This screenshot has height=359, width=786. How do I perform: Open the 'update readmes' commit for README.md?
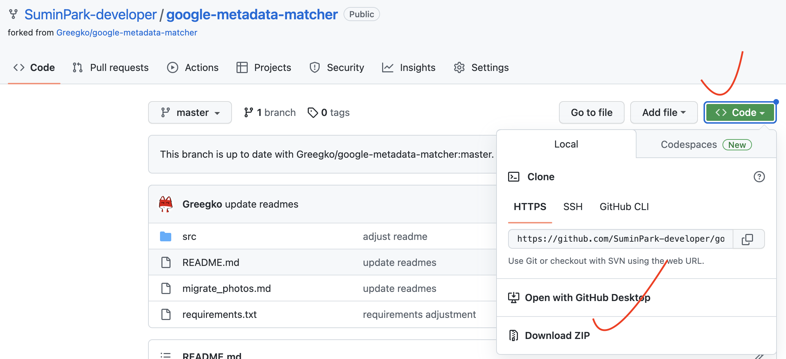(399, 262)
